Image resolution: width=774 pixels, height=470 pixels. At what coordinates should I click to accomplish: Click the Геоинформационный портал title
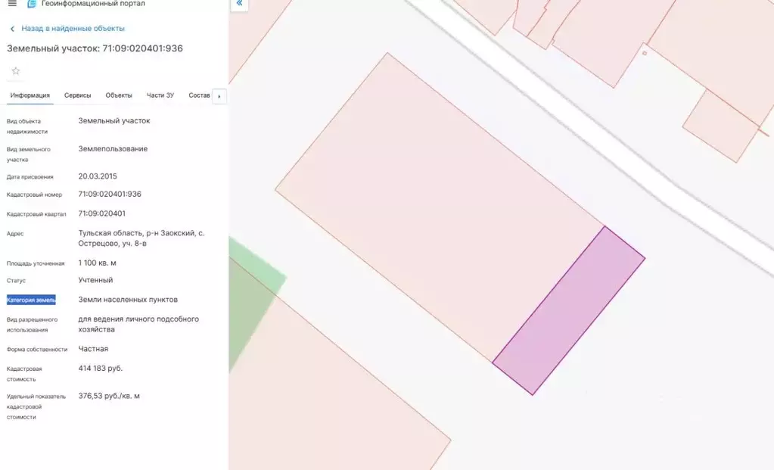[93, 4]
